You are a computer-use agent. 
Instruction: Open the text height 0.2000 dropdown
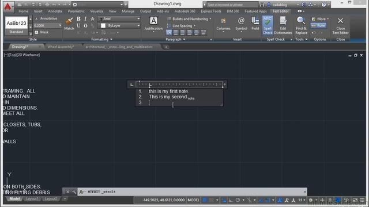click(60, 25)
